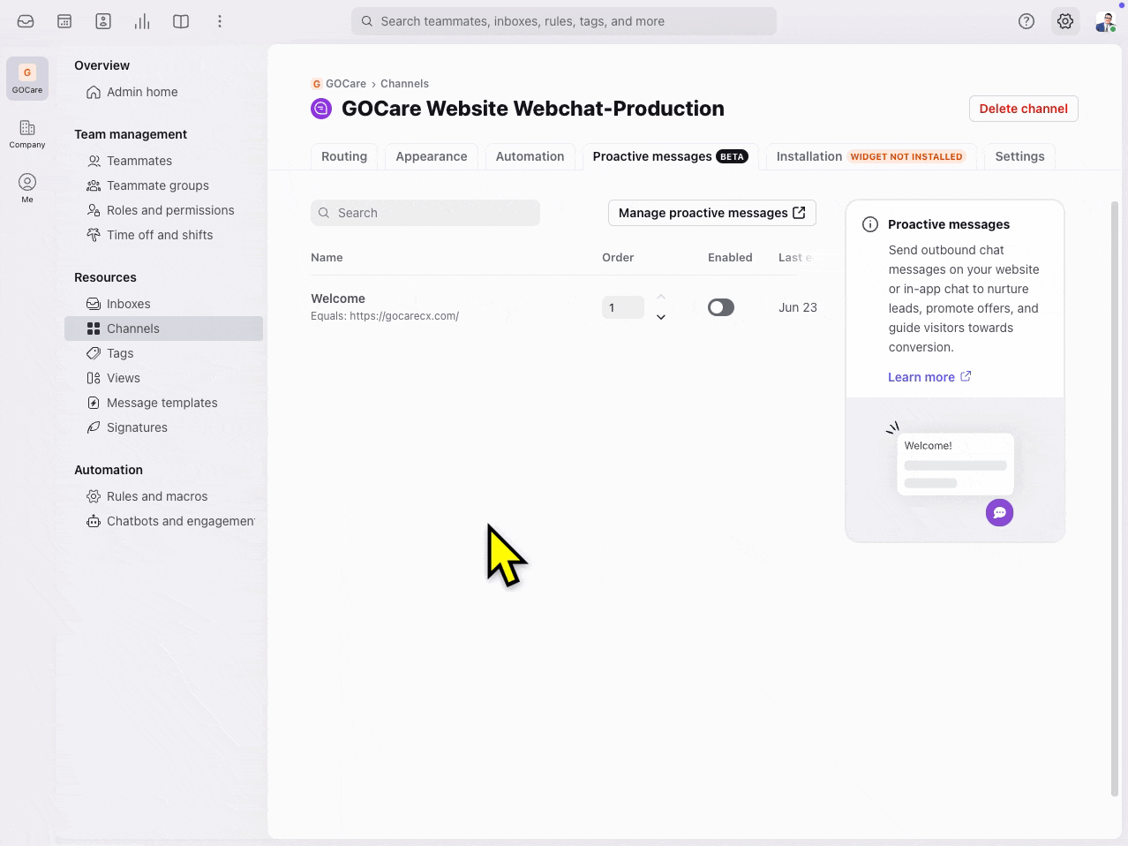Click the info icon beside Proactive messages
Viewport: 1128px width, 846px height.
[x=870, y=224]
